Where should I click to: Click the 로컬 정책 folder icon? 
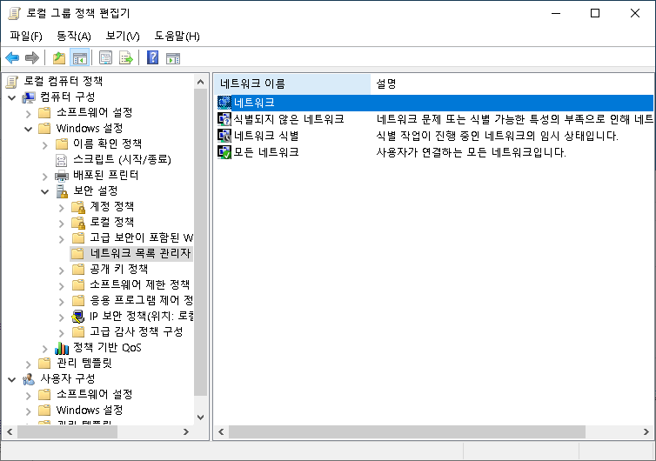pos(78,222)
